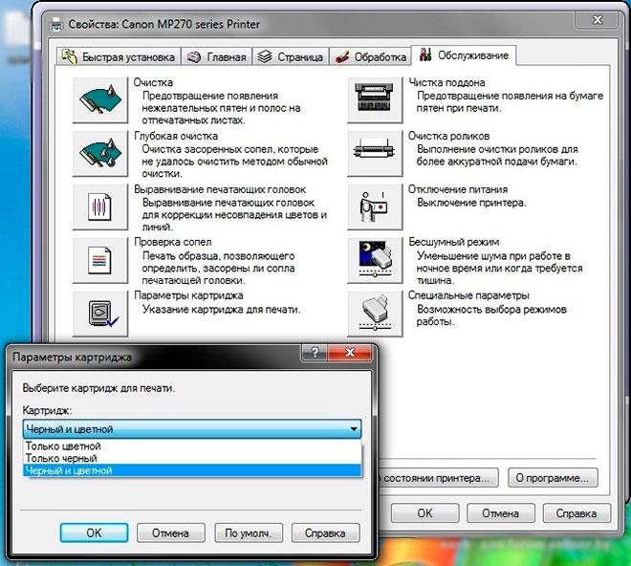Choose Только черный cartridge option
Image resolution: width=631 pixels, height=566 pixels.
[192, 458]
